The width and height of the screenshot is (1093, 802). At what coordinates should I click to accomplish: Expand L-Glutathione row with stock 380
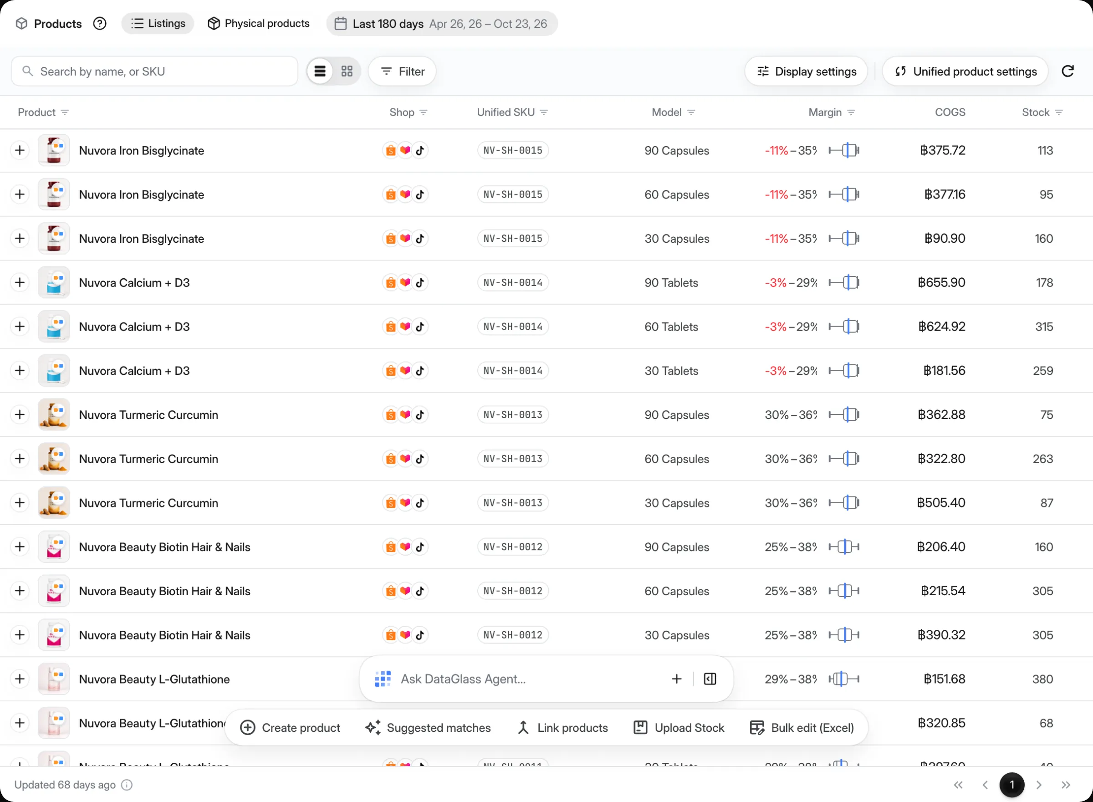point(20,679)
